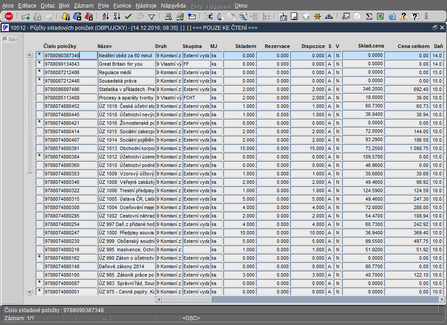Image resolution: width=447 pixels, height=325 pixels.
Task: Click the eye pyramid icon
Action: point(329,16)
